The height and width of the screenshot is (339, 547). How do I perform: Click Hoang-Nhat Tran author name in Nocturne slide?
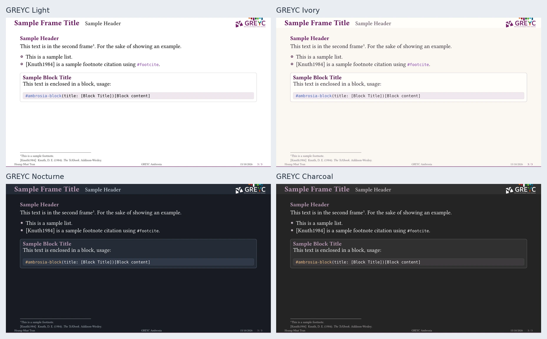25,330
